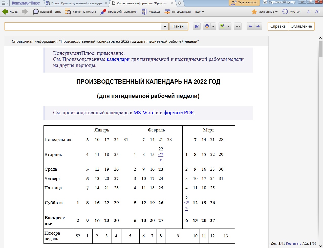Click the Назад back arrow icon
323x248 pixels.
(x=5, y=12)
